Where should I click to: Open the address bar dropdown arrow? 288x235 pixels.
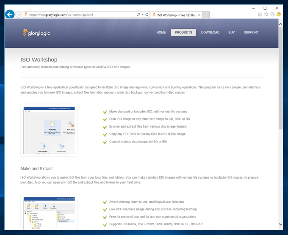pos(143,14)
